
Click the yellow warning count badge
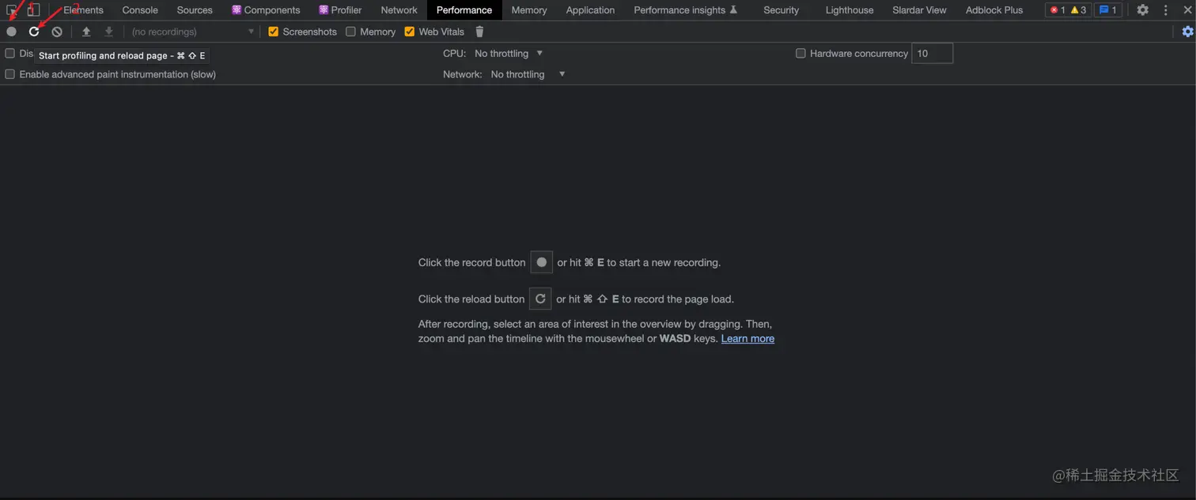(1079, 10)
